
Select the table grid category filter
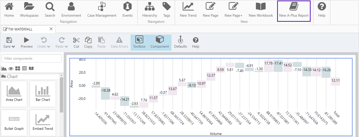[x=24, y=68]
